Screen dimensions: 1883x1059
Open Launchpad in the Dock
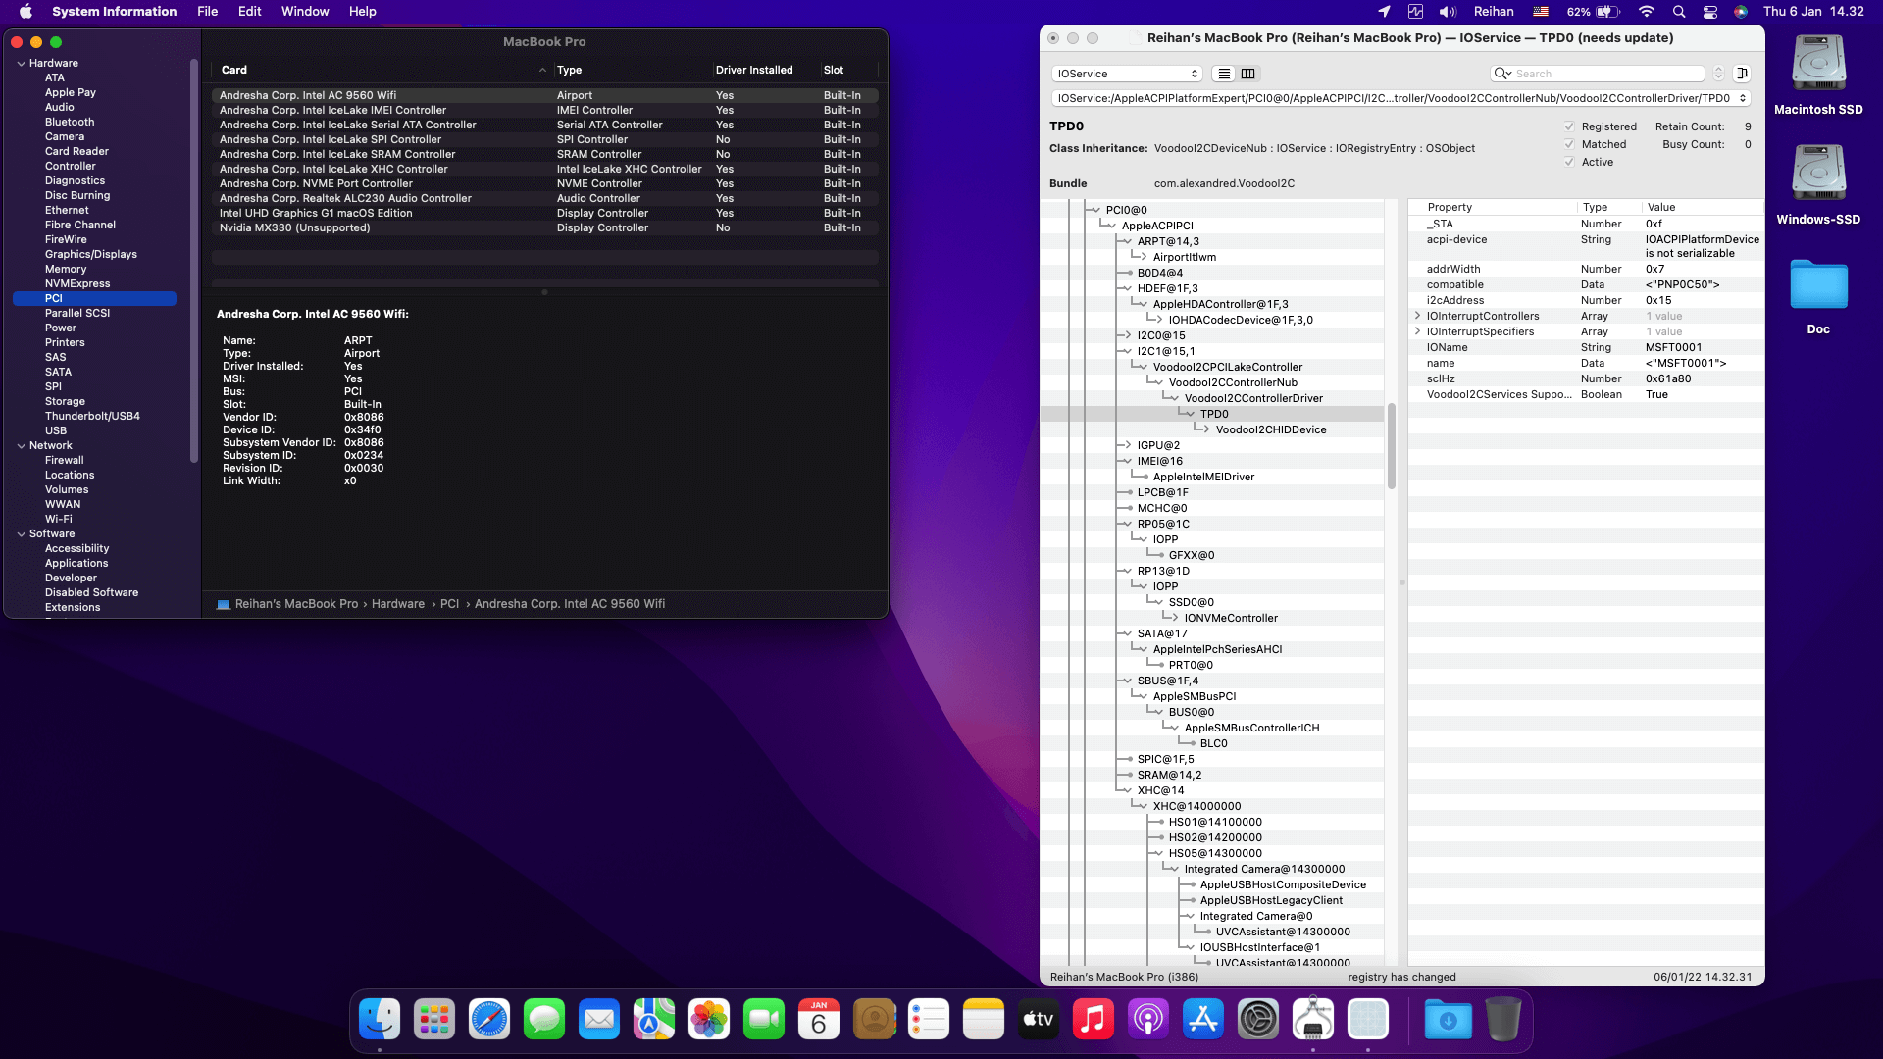coord(434,1020)
